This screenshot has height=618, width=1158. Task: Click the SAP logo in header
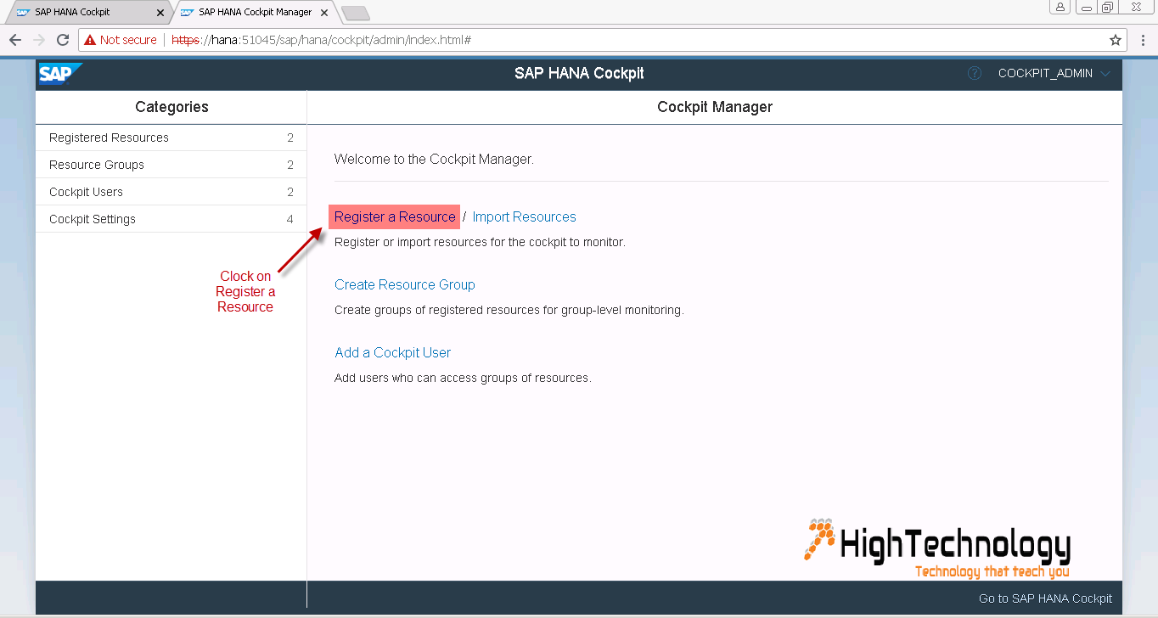click(59, 74)
